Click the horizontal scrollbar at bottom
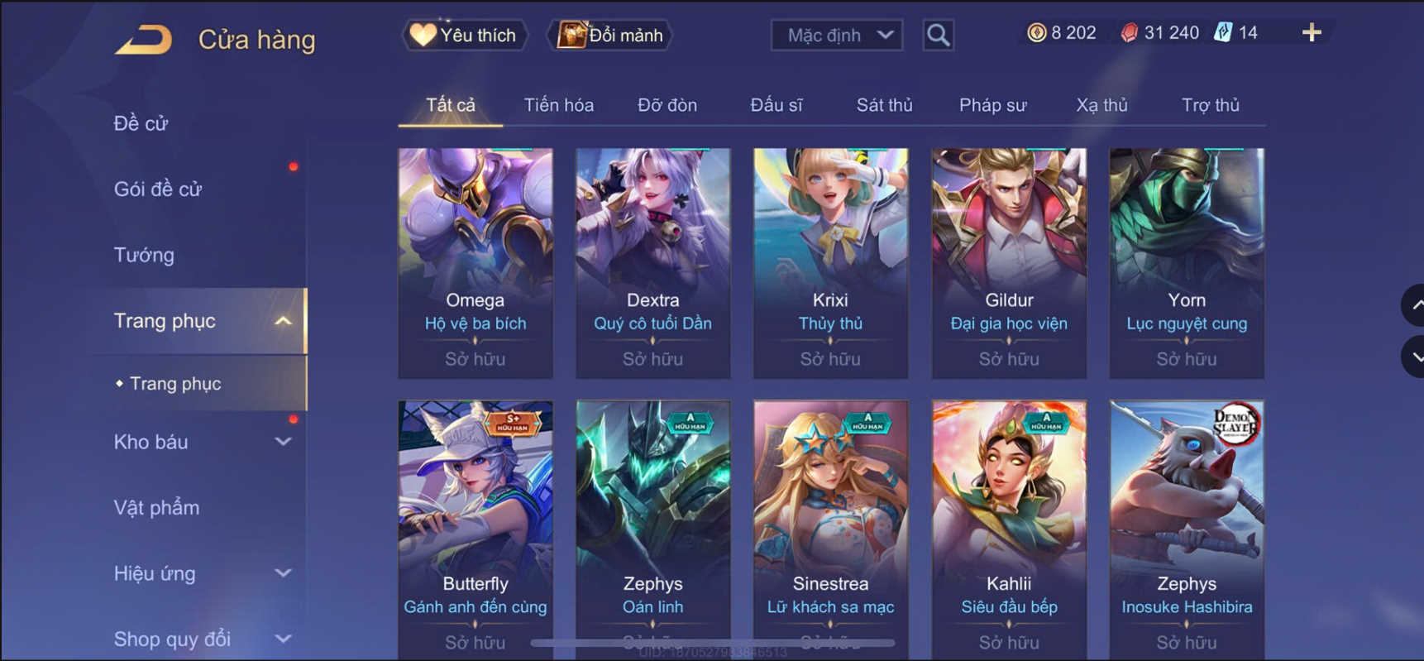Viewport: 1424px width, 661px height. 712,643
